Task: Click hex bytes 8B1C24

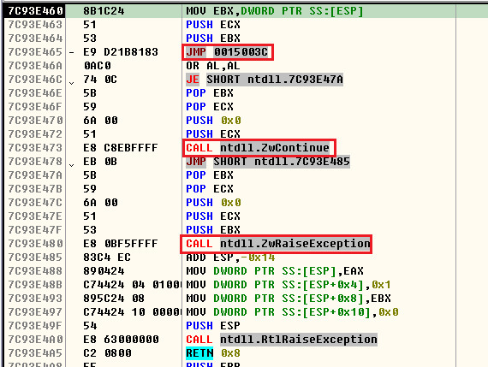Action: [x=104, y=11]
